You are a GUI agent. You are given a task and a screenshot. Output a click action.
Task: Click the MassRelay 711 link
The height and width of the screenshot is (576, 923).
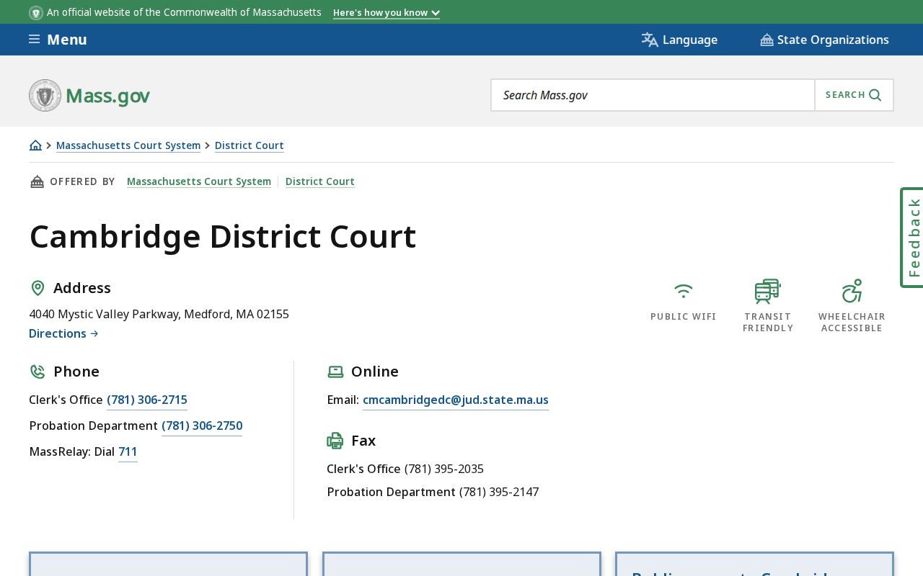[128, 451]
